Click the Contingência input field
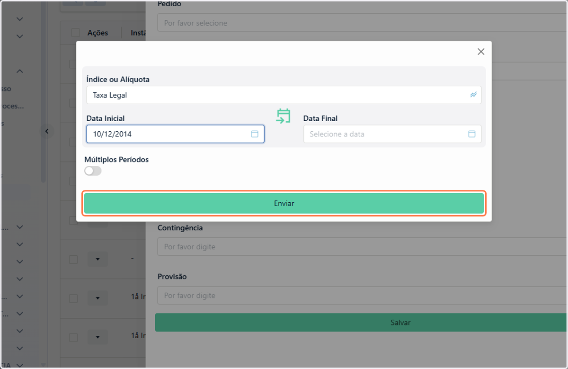Image resolution: width=568 pixels, height=369 pixels. 363,247
